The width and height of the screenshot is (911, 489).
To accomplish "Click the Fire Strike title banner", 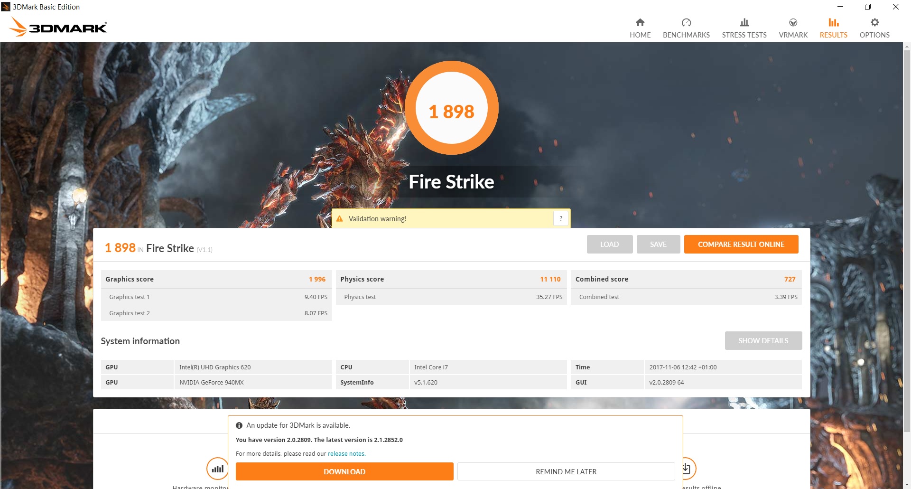I will (x=451, y=182).
